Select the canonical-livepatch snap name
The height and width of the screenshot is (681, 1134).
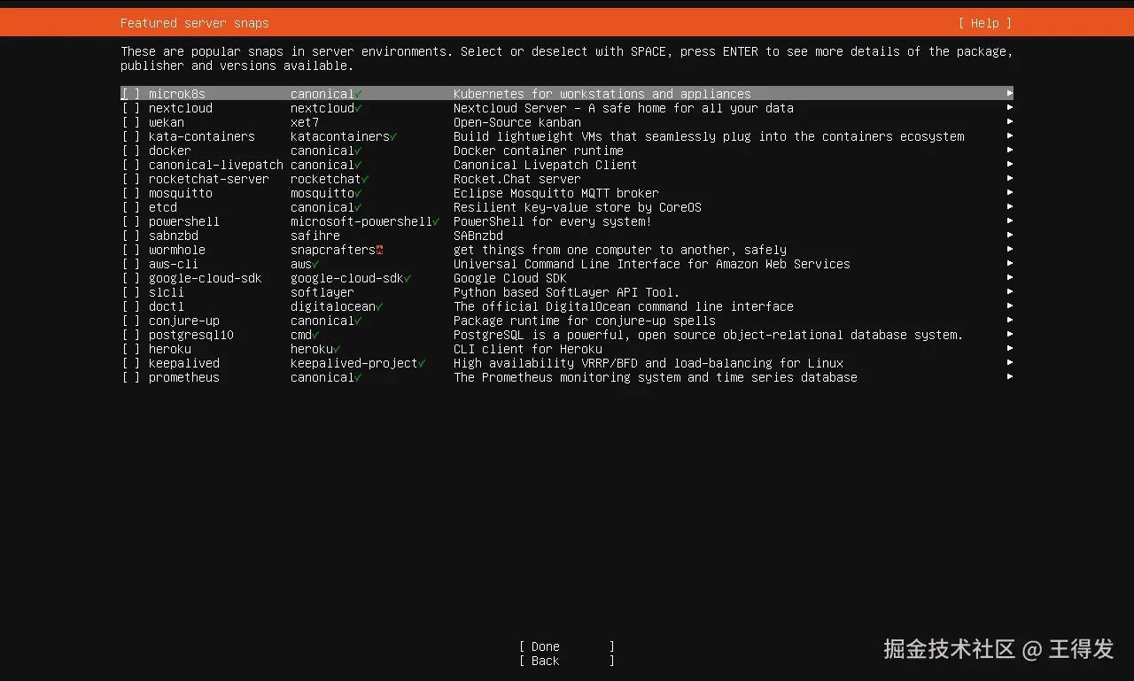(216, 165)
